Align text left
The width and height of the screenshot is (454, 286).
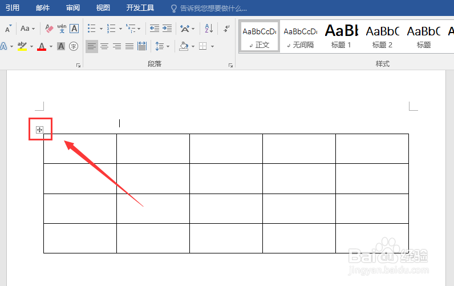[x=92, y=46]
